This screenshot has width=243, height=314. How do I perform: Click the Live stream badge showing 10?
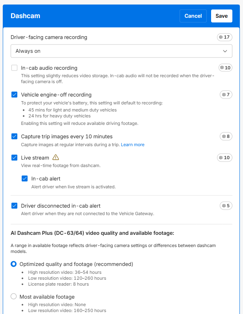[x=224, y=158]
